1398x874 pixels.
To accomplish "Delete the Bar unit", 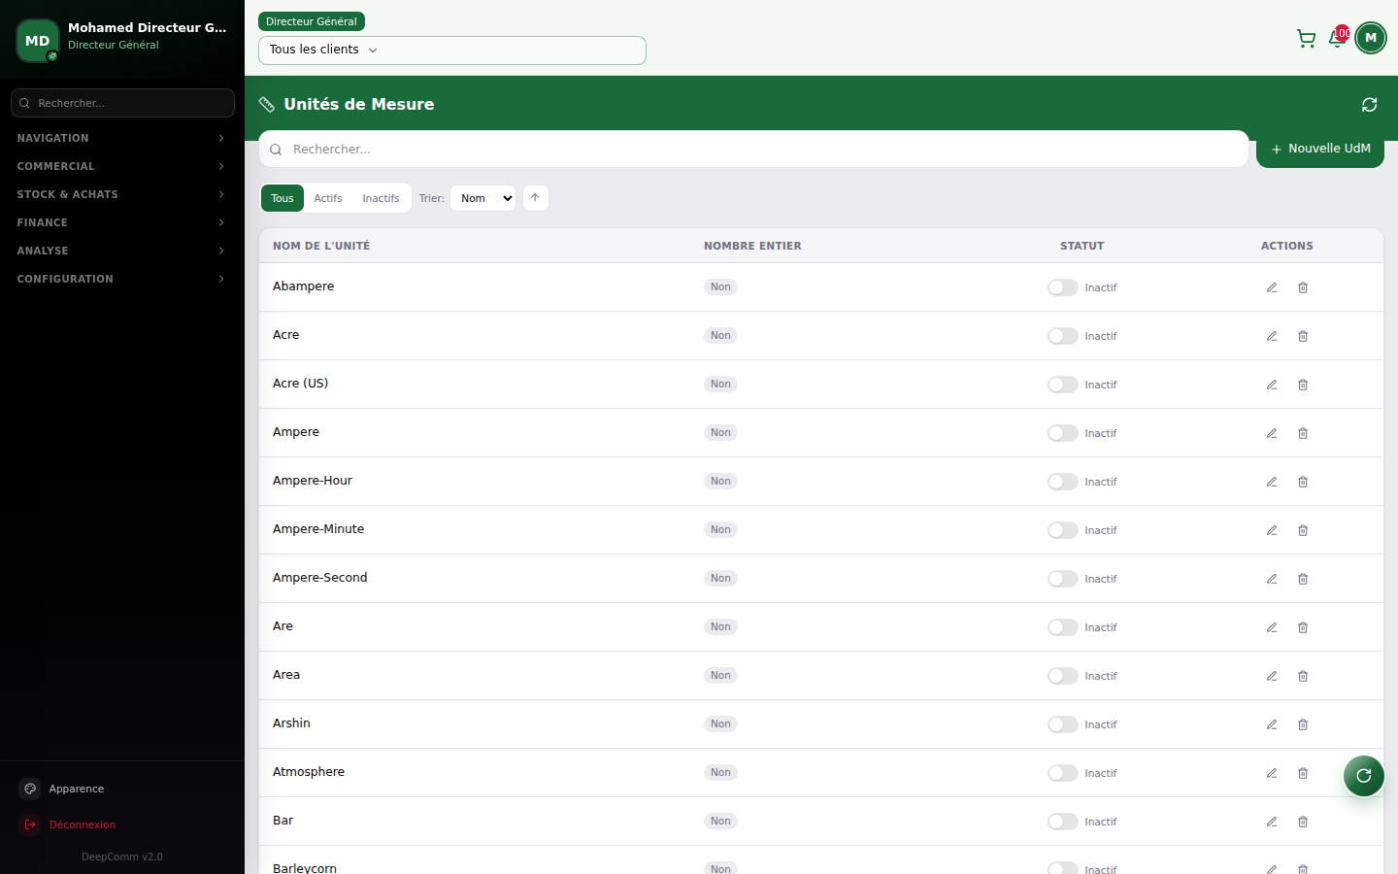I will click(1303, 822).
